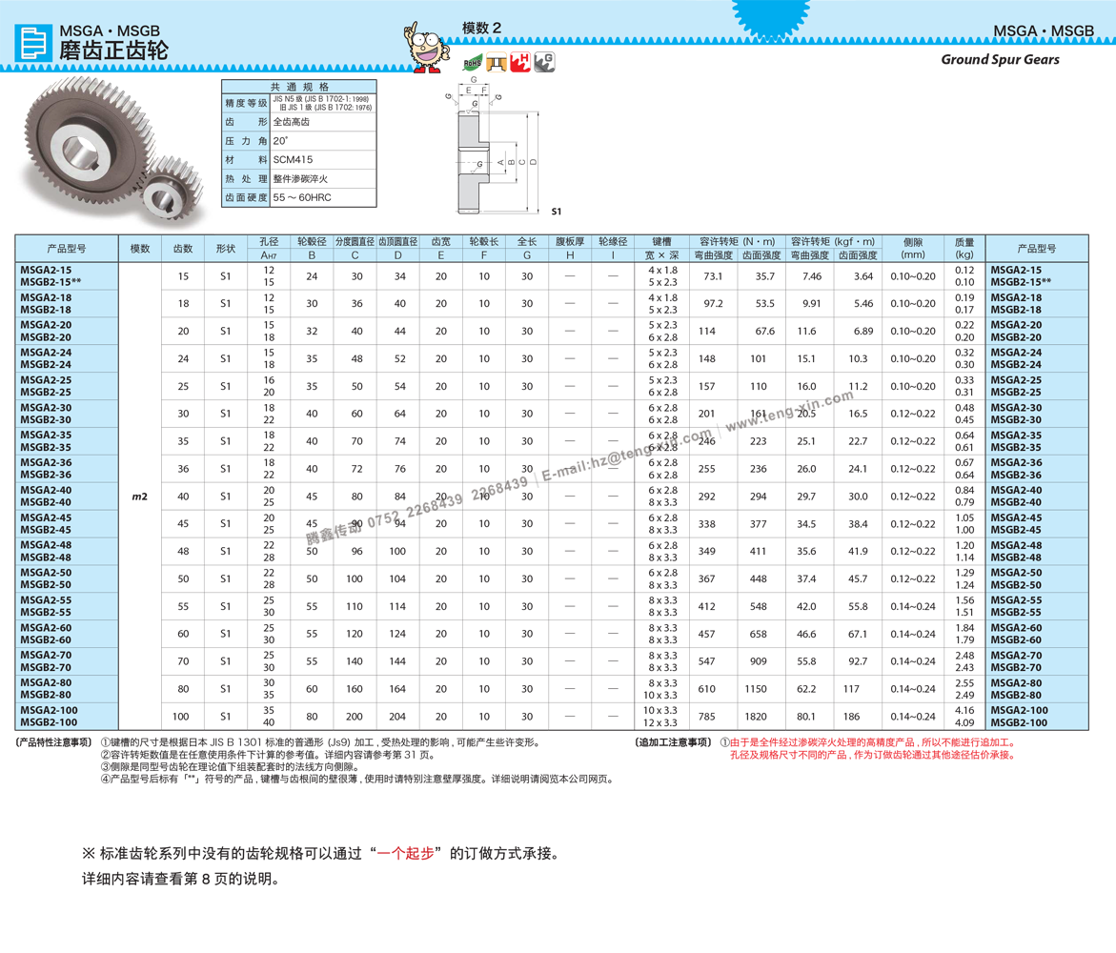The width and height of the screenshot is (1116, 953).
Task: Click the 质量 (kg) column header
Action: (964, 249)
